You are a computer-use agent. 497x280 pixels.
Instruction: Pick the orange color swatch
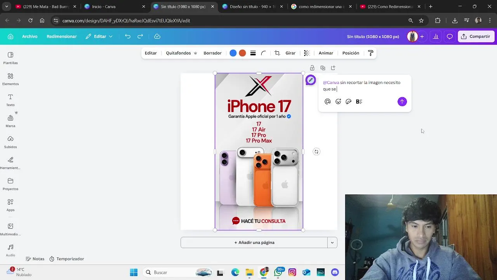tap(242, 53)
